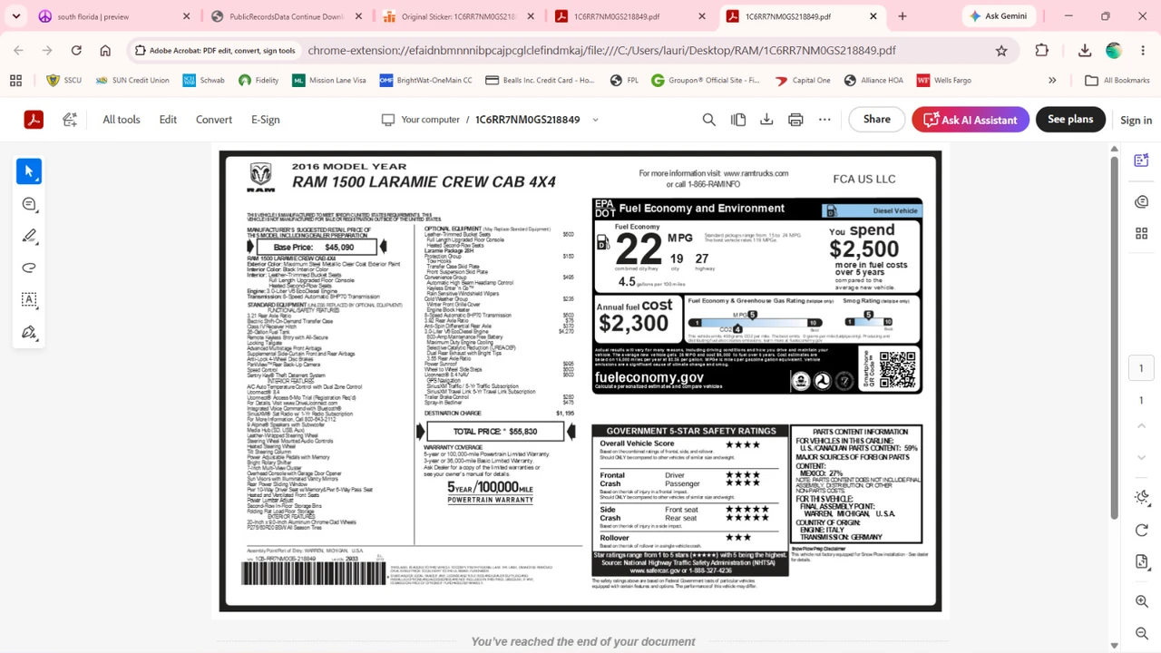Open Chrome extensions puzzle icon
This screenshot has height=653, width=1161.
click(1041, 51)
